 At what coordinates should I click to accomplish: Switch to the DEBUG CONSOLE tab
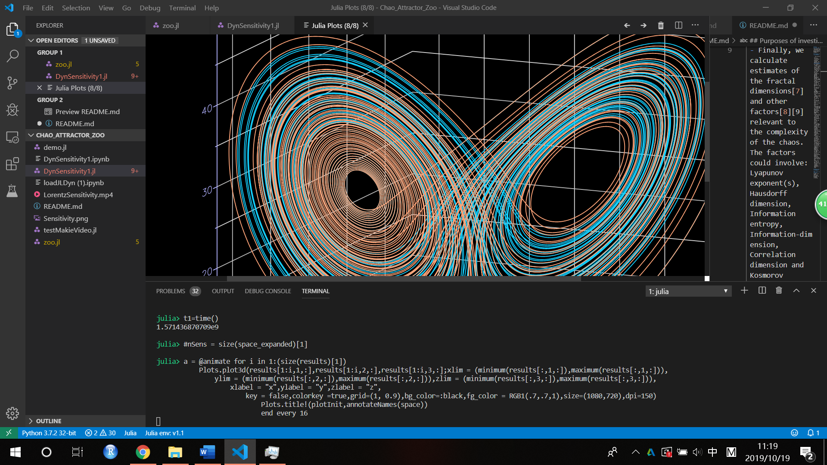tap(268, 291)
